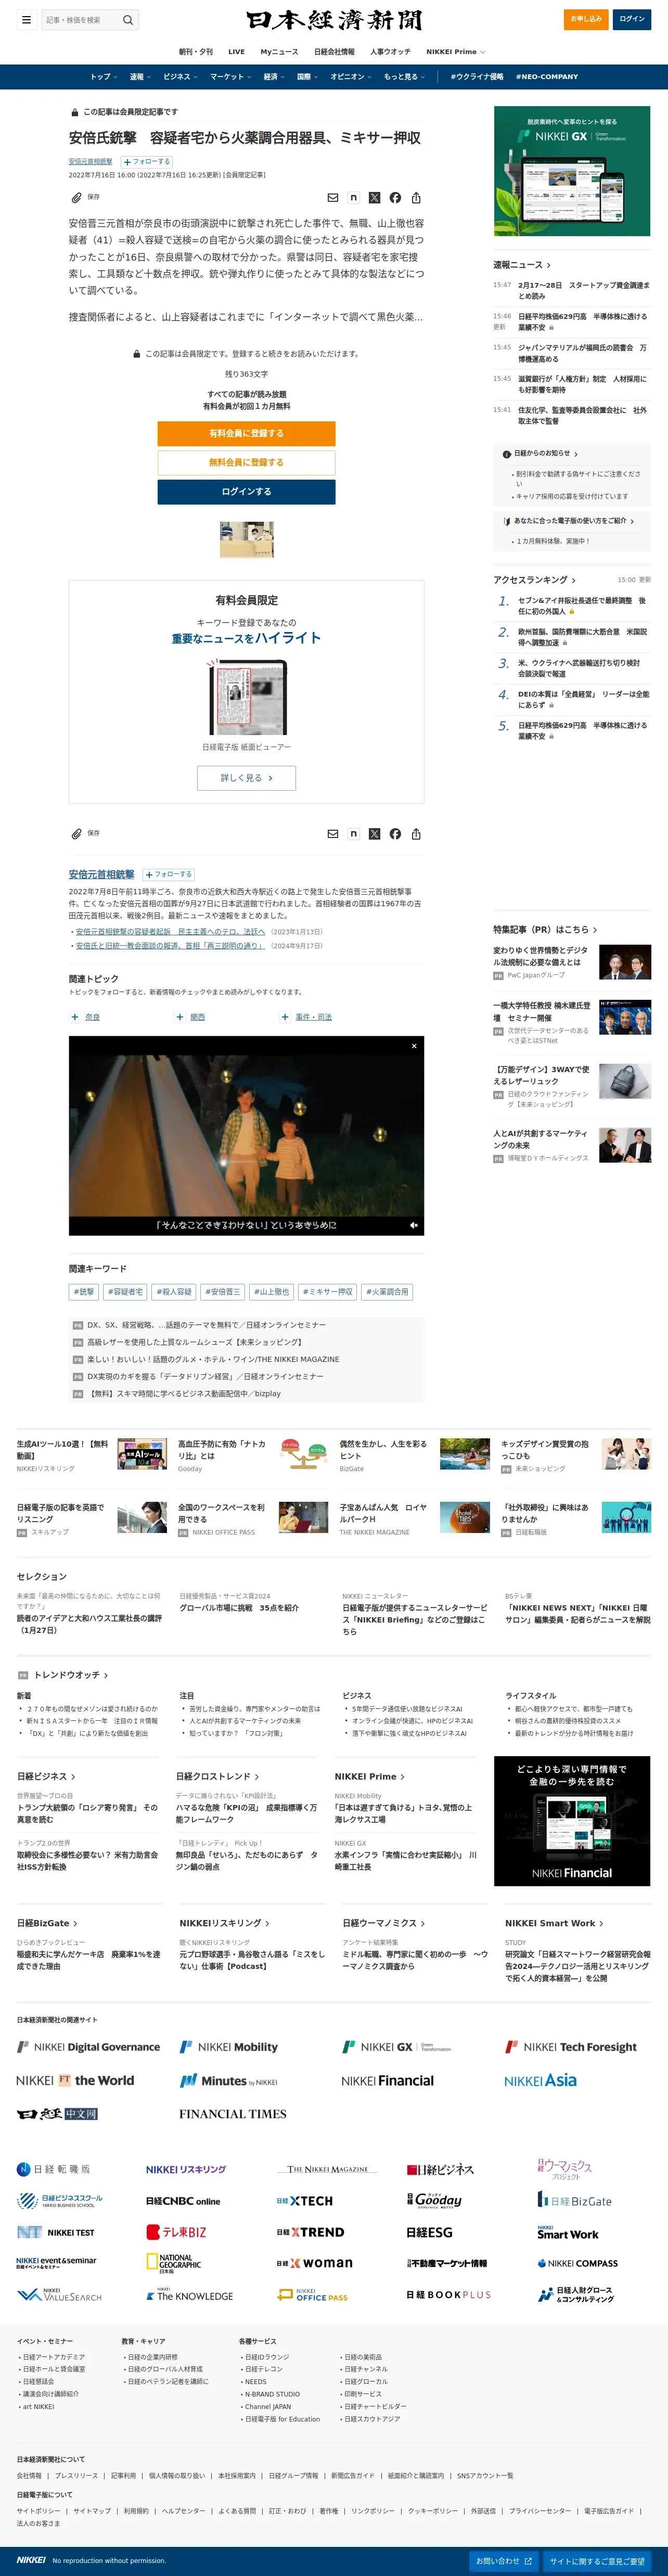Screen dimensions: 668x2576
Task: Click the 日本経済新聞 logo
Action: 334,20
